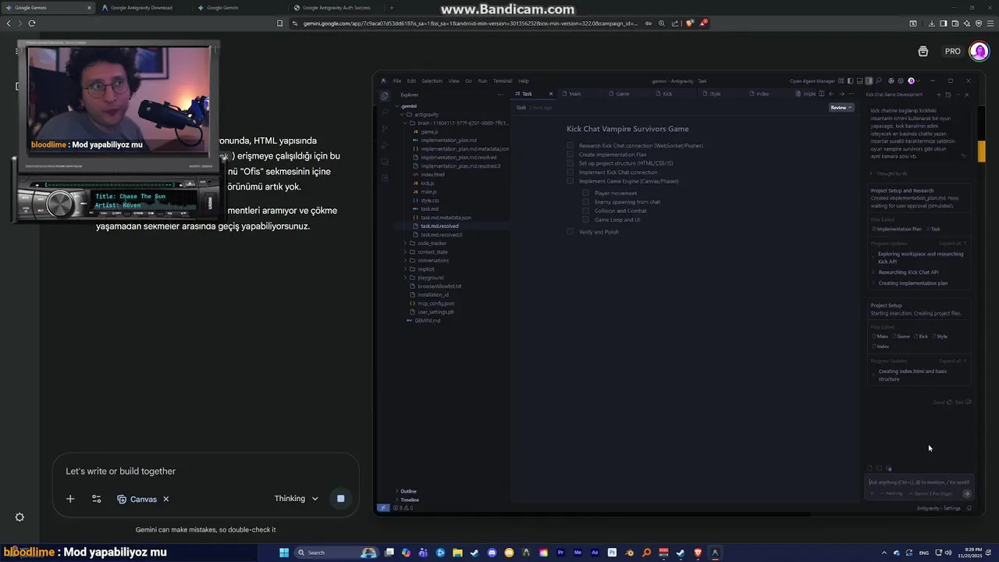
Task: Check 'Create Implementation Plan' task box
Action: pos(570,155)
